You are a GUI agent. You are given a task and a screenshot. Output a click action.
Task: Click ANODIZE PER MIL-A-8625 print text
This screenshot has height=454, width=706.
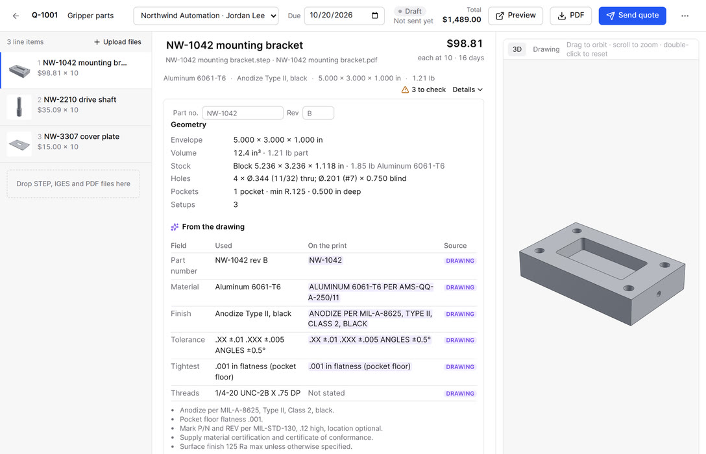coord(370,318)
